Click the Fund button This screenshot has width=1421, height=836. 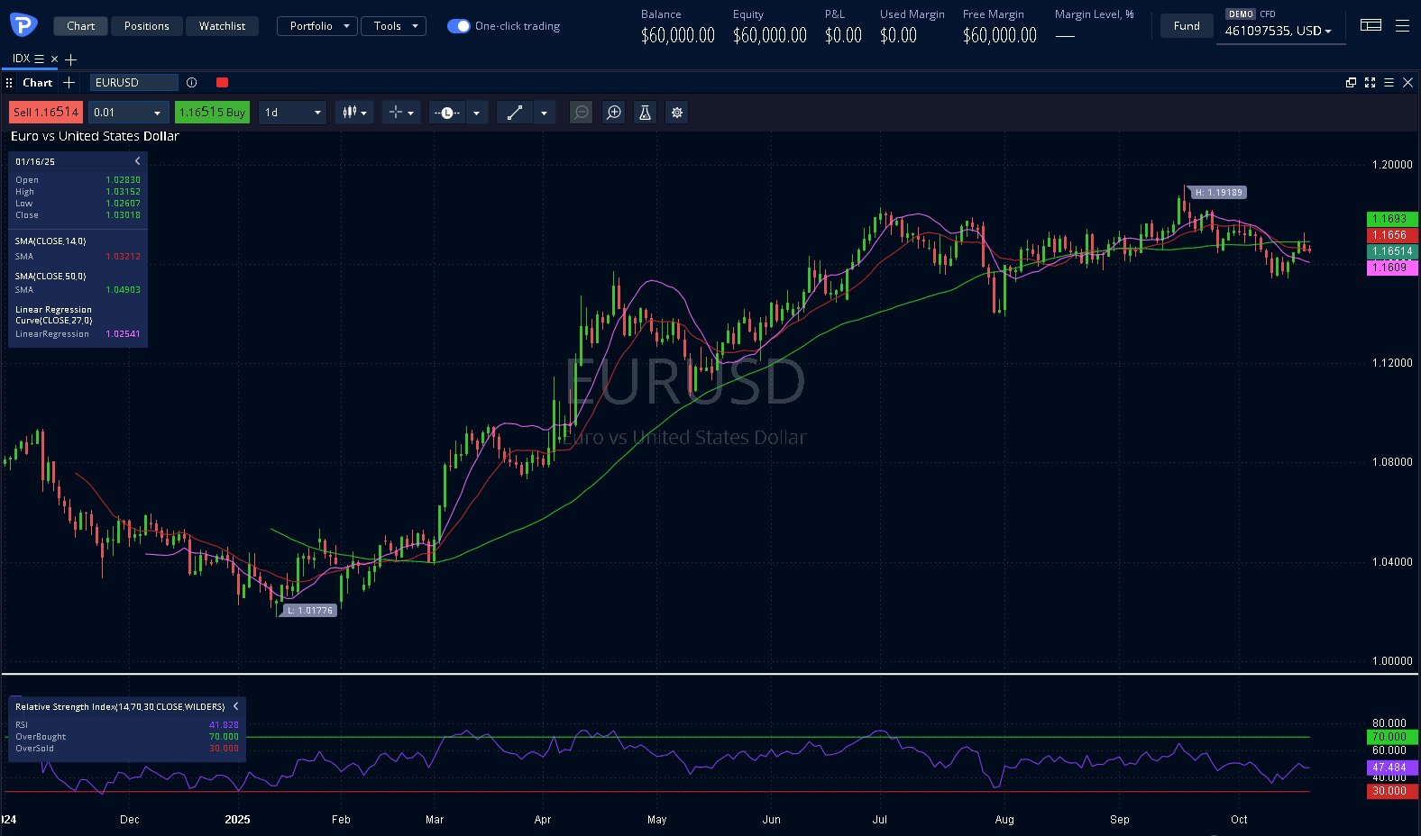(x=1186, y=26)
